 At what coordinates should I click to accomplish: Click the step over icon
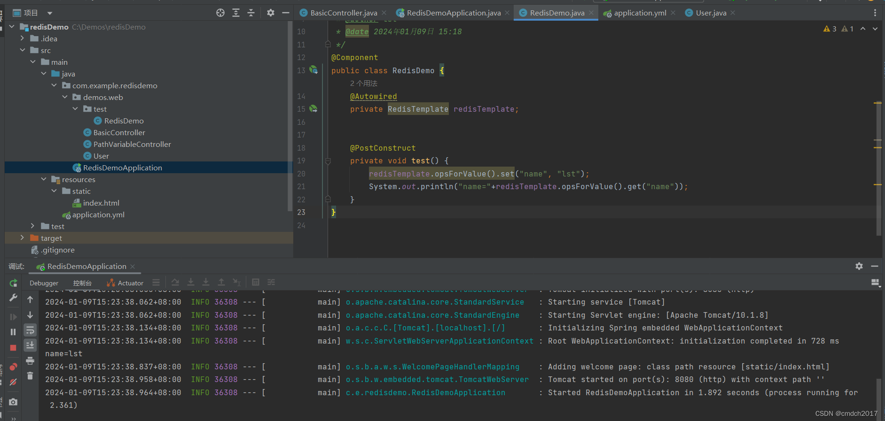pyautogui.click(x=175, y=282)
